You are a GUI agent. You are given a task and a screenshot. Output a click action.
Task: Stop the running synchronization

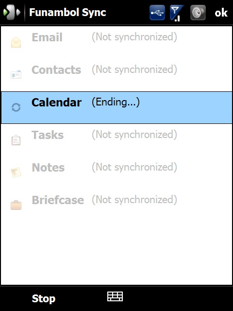44,298
